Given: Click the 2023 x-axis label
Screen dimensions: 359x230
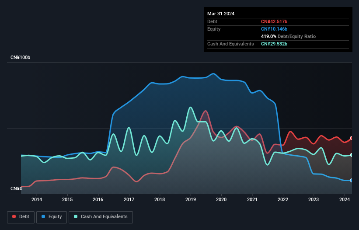Looking at the screenshot, I should pyautogui.click(x=314, y=199).
